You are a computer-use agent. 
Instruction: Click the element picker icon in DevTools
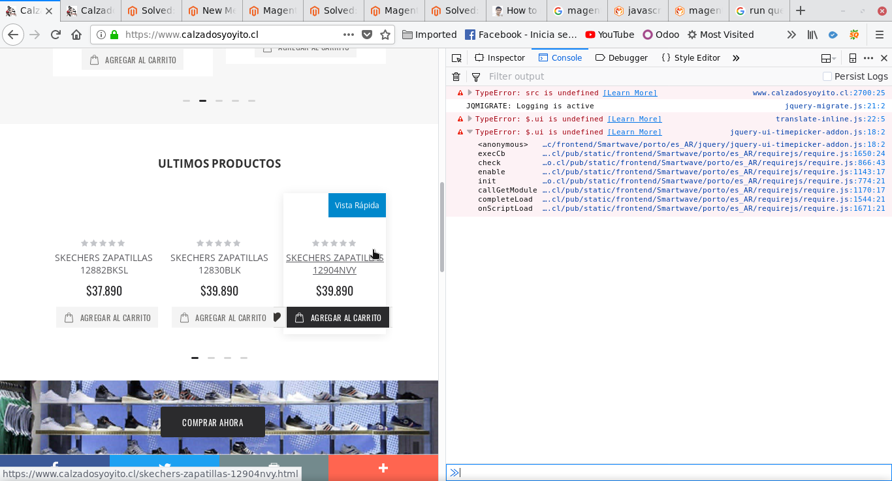pyautogui.click(x=456, y=58)
